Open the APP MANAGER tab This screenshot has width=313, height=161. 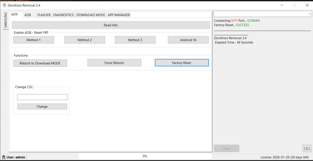coord(119,15)
